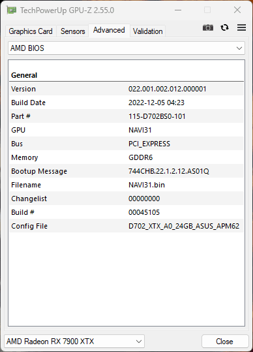The width and height of the screenshot is (253, 352).
Task: Switch to the Graphics Card tab
Action: click(31, 31)
